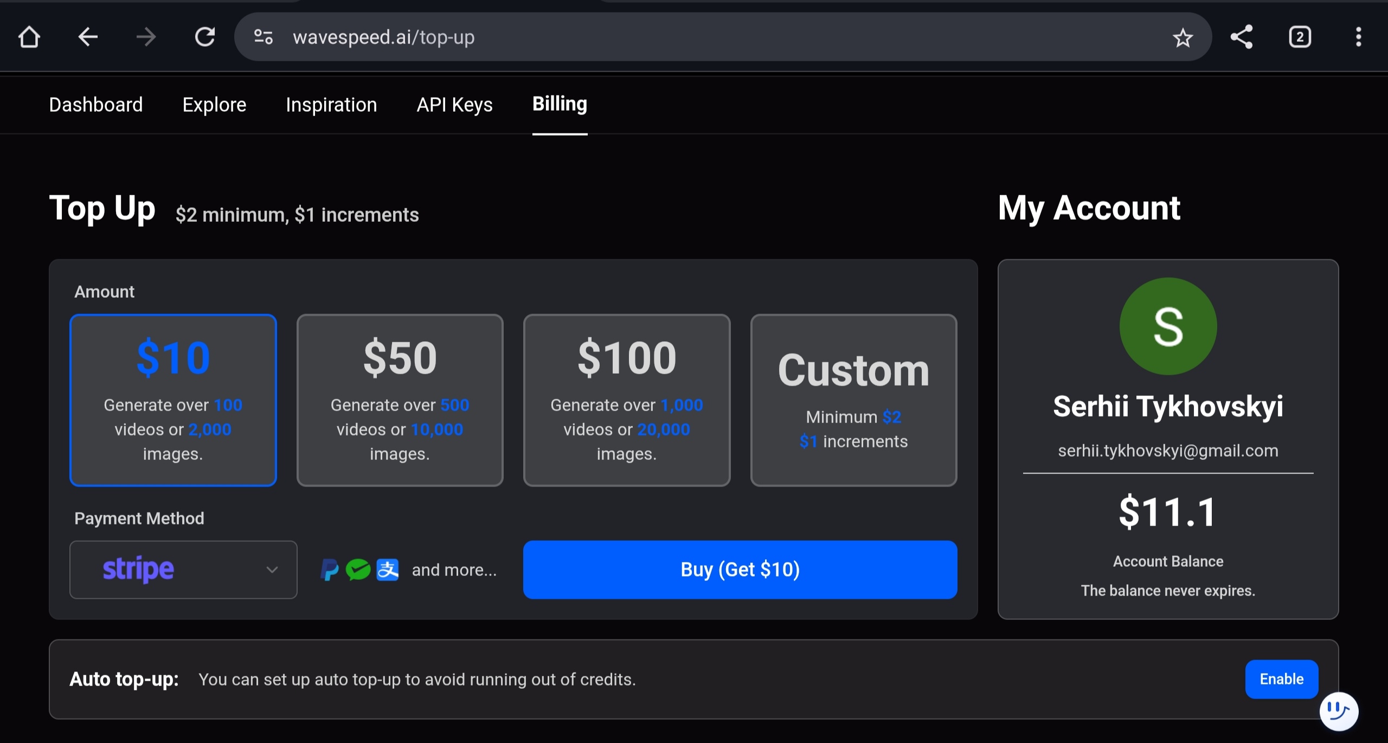Go to browser home page
This screenshot has height=743, width=1388.
(29, 37)
